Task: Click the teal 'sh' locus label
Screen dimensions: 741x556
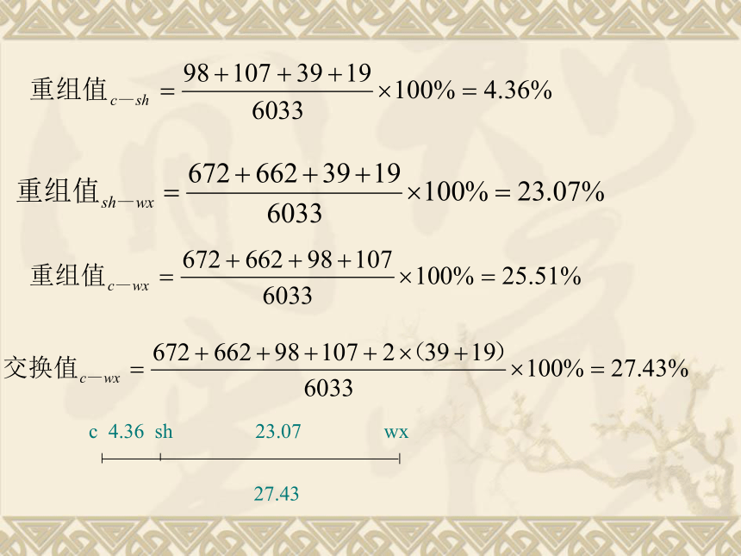Action: pos(164,431)
